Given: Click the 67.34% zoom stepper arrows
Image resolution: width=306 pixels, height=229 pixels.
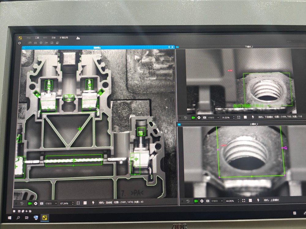Looking at the screenshot, I should point(73,203).
